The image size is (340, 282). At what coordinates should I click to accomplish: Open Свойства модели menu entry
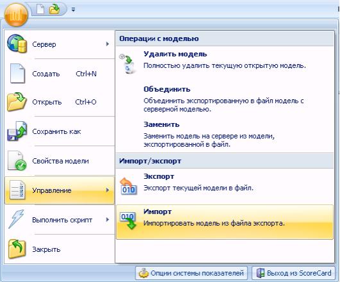60,161
